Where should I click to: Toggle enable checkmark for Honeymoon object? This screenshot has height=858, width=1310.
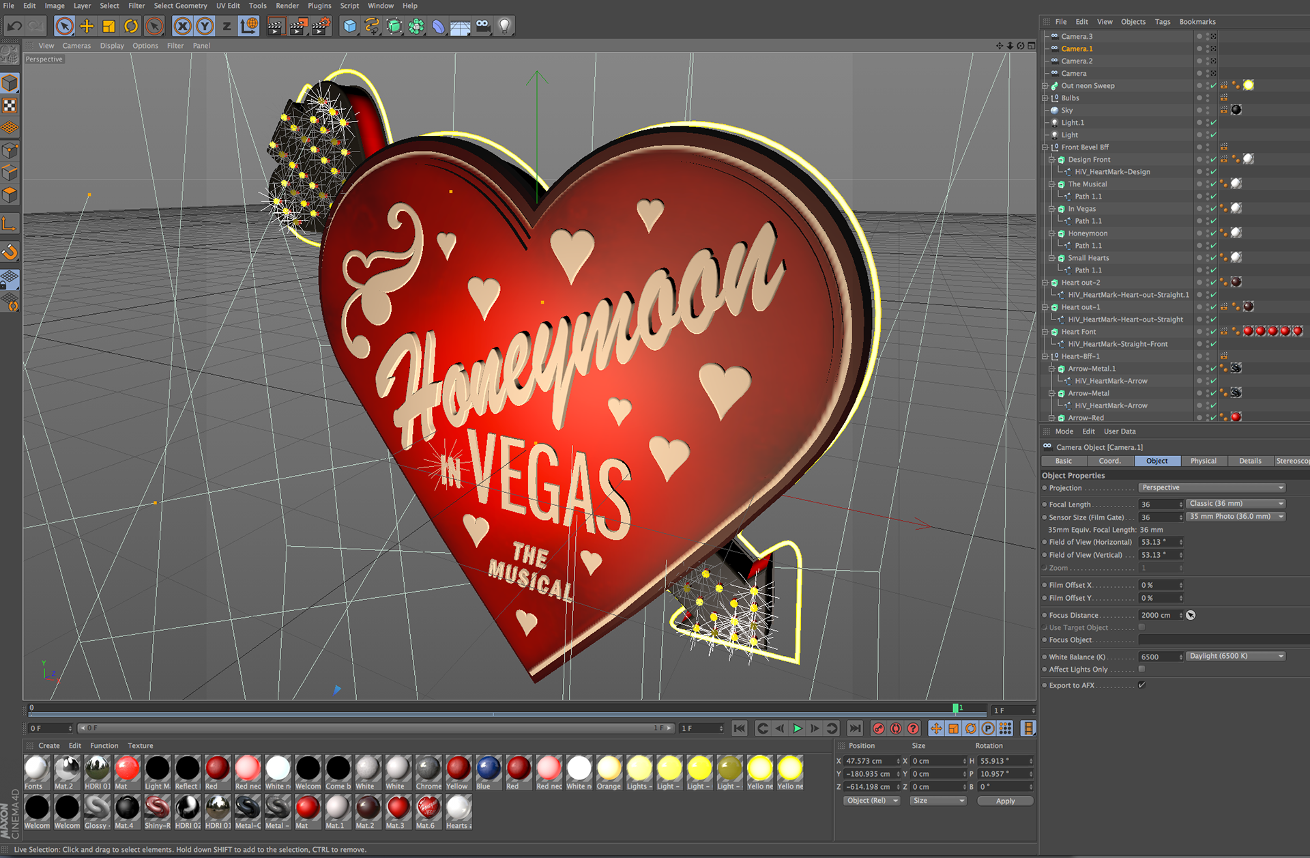coord(1214,233)
